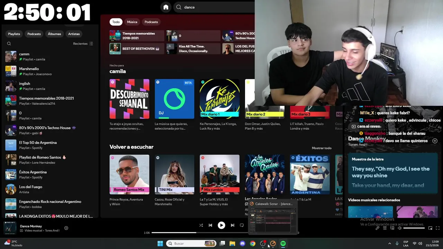Go to Spotify Home via house icon
Screen dimensions: 443x249
click(166, 7)
